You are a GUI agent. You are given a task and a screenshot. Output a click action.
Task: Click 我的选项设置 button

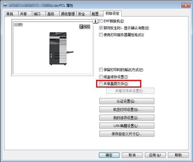pos(127,118)
